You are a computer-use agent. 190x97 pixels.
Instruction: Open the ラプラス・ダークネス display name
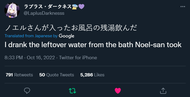coord(47,6)
